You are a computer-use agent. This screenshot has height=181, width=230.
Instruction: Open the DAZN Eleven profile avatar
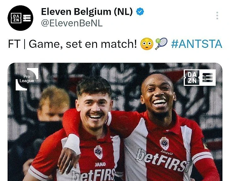point(20,18)
